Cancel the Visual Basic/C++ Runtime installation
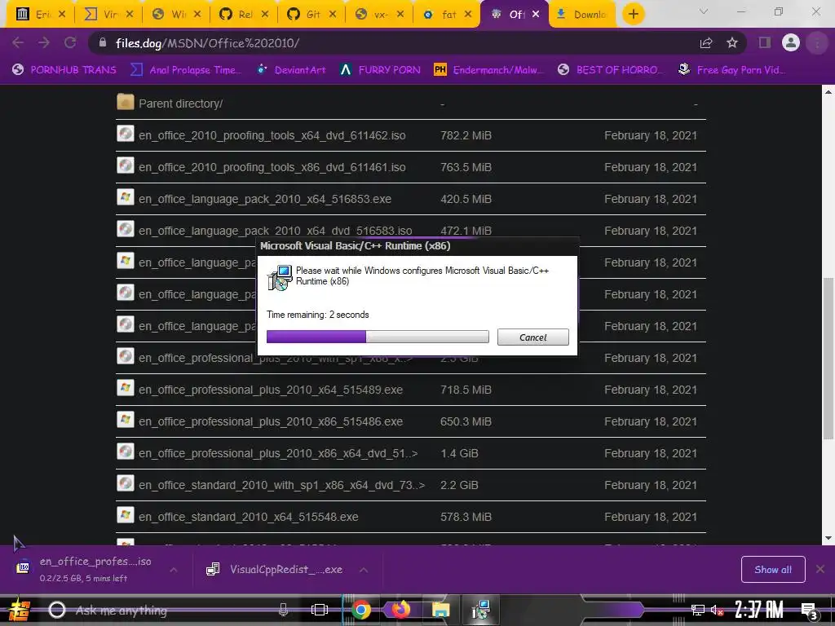Screen dimensions: 835x626 coord(533,337)
